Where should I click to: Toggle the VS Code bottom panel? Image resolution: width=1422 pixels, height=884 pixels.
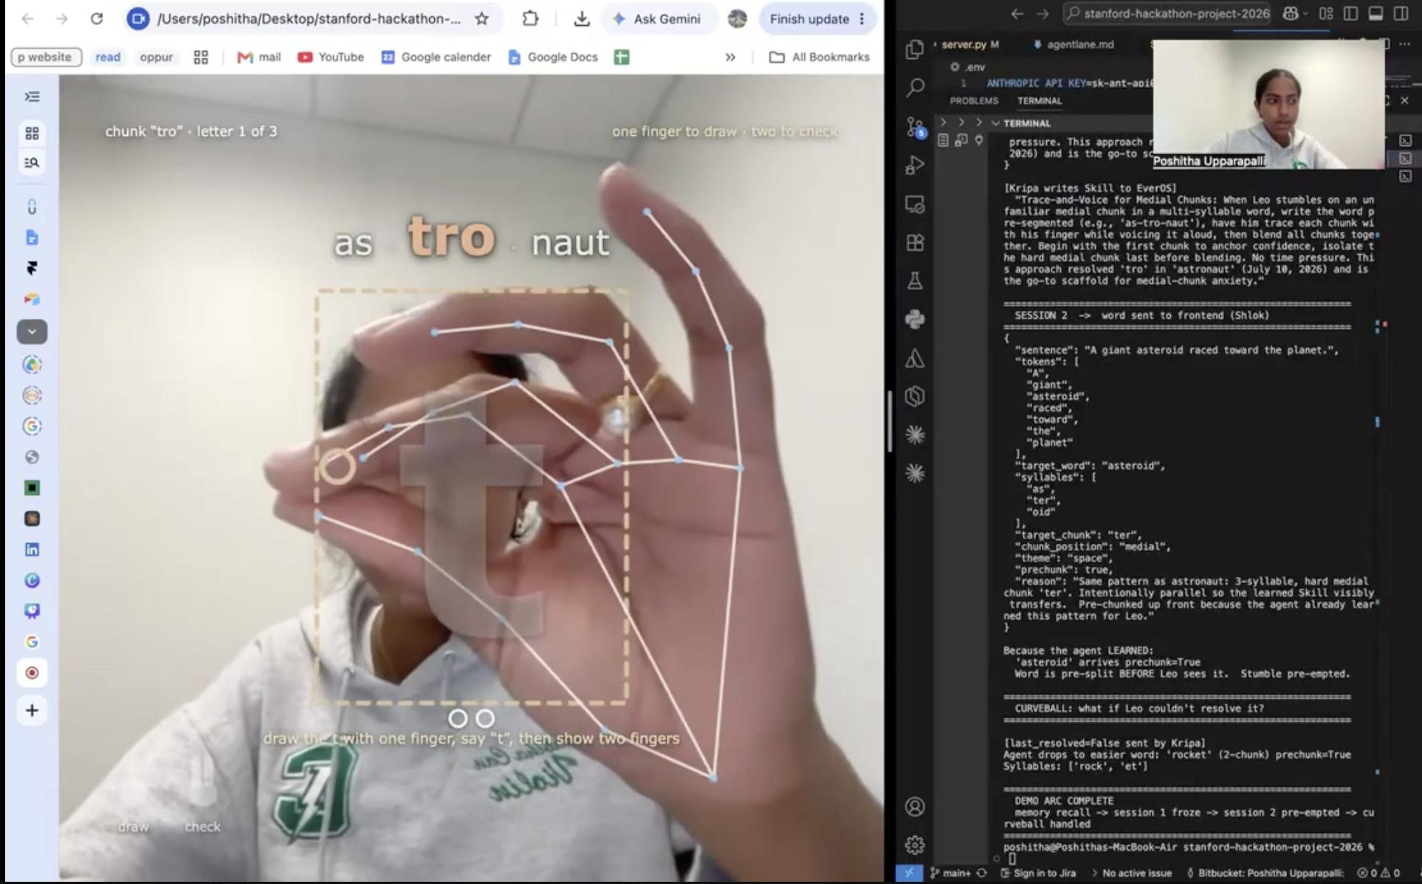tap(1375, 13)
